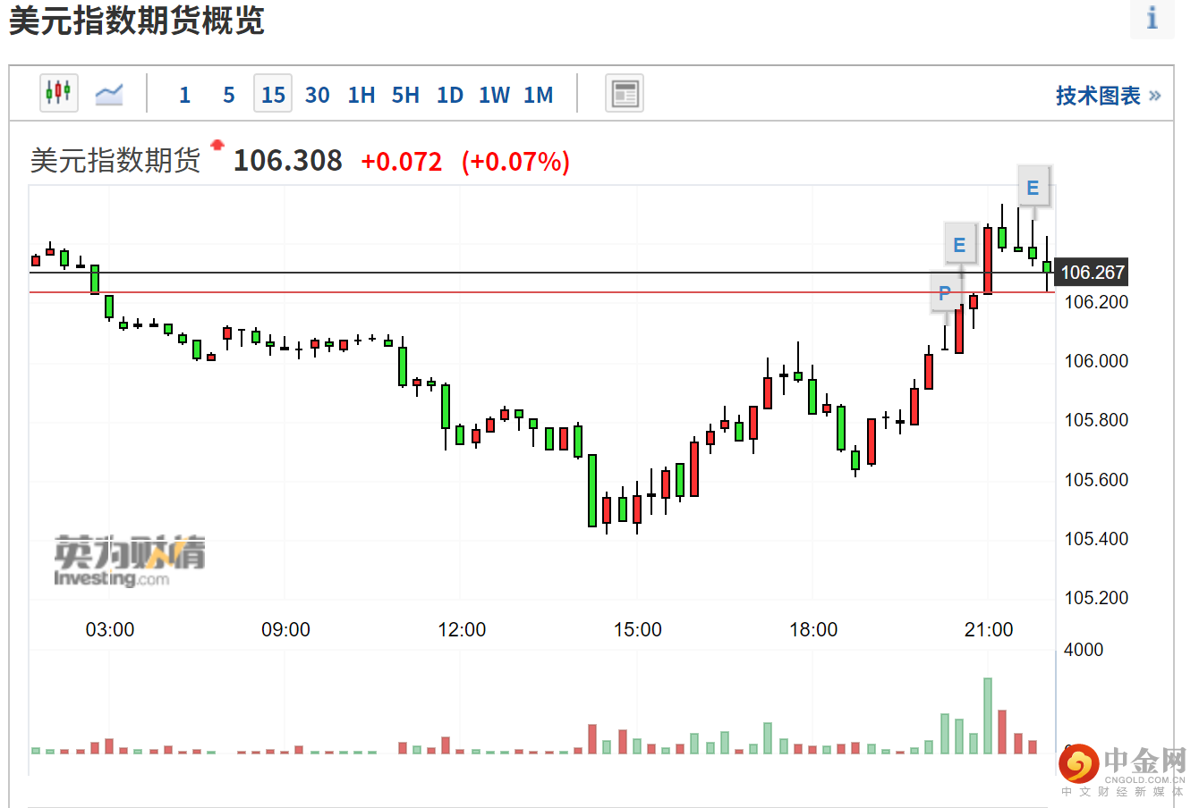Click the P marker on the chart
Image resolution: width=1199 pixels, height=808 pixels.
pos(945,292)
